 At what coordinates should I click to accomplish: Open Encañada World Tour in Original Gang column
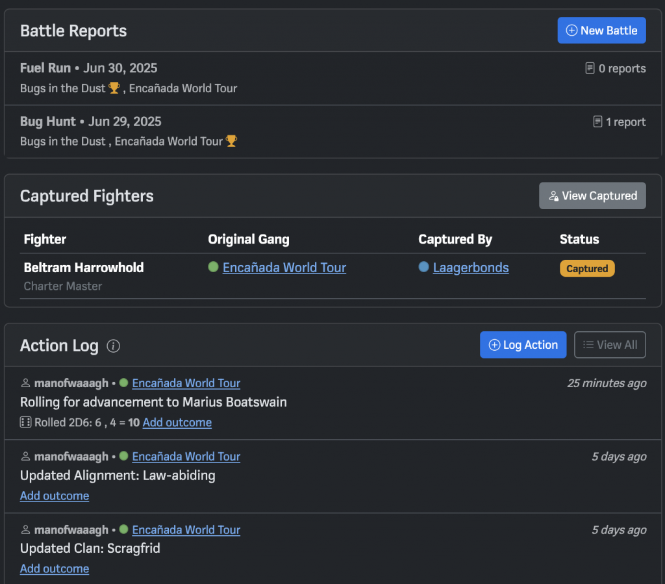(284, 268)
